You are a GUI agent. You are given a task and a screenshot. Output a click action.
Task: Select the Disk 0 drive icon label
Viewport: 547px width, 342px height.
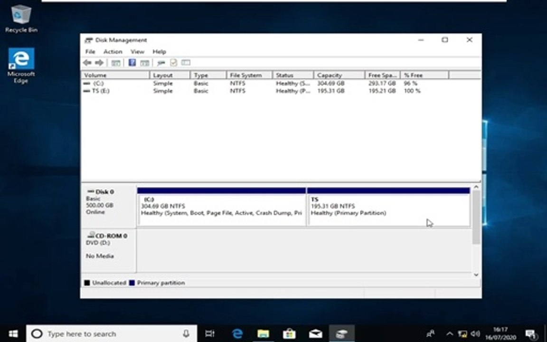pos(101,191)
